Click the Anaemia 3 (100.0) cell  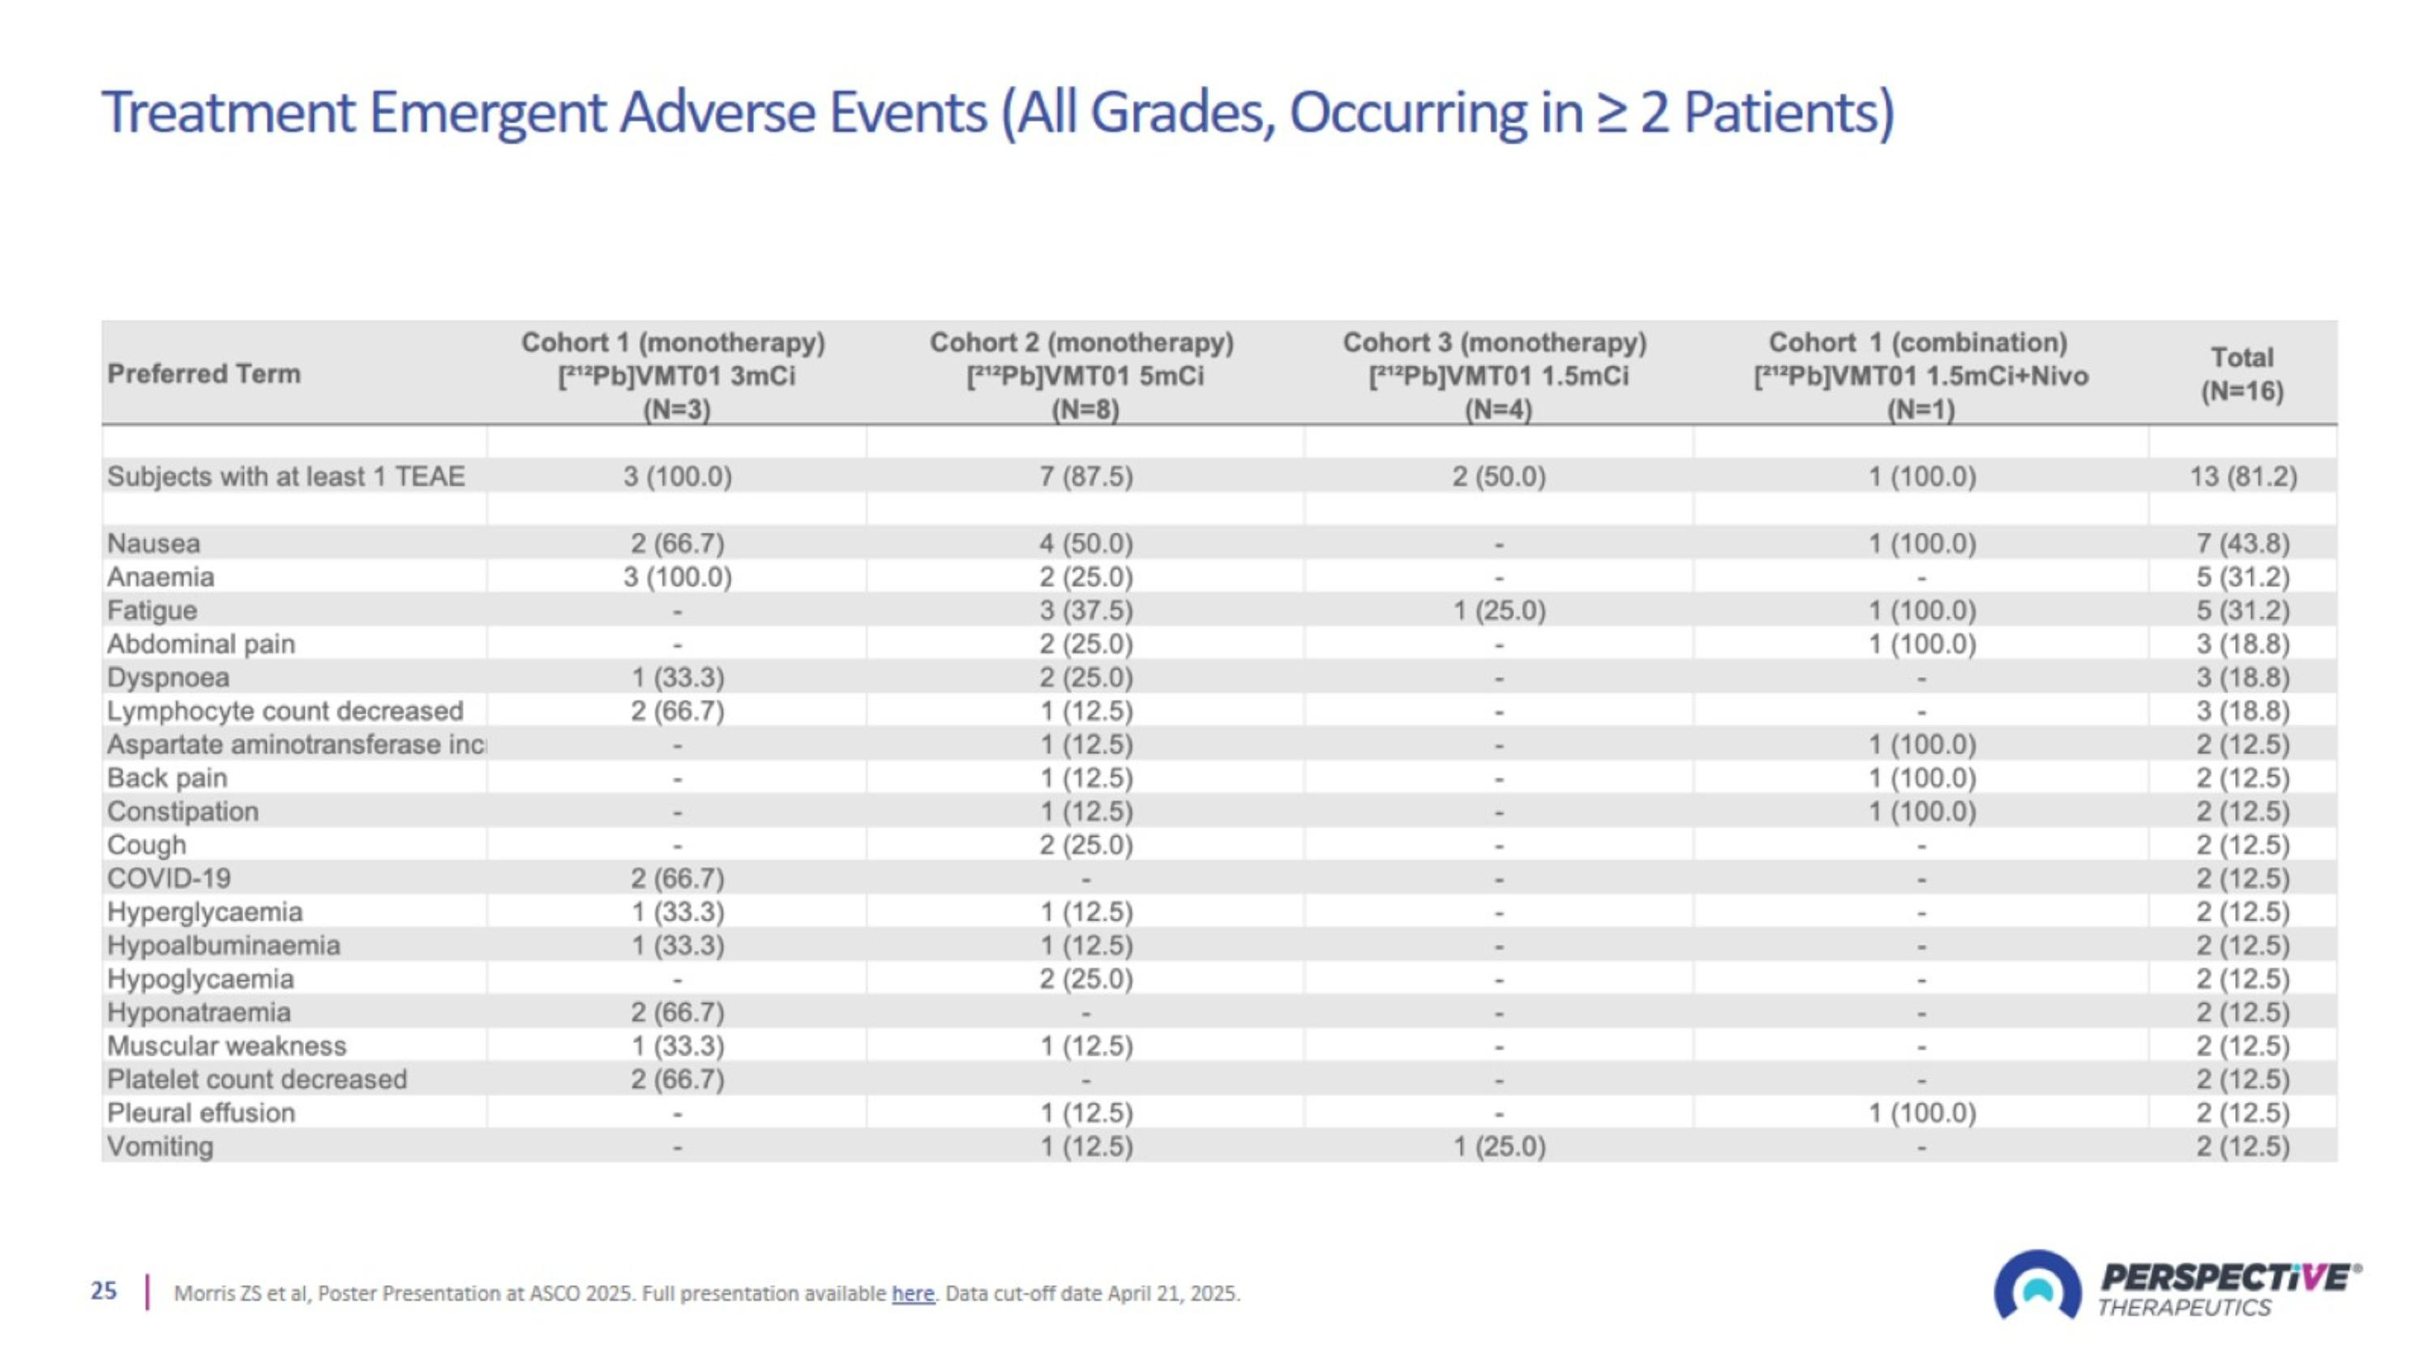(x=677, y=577)
